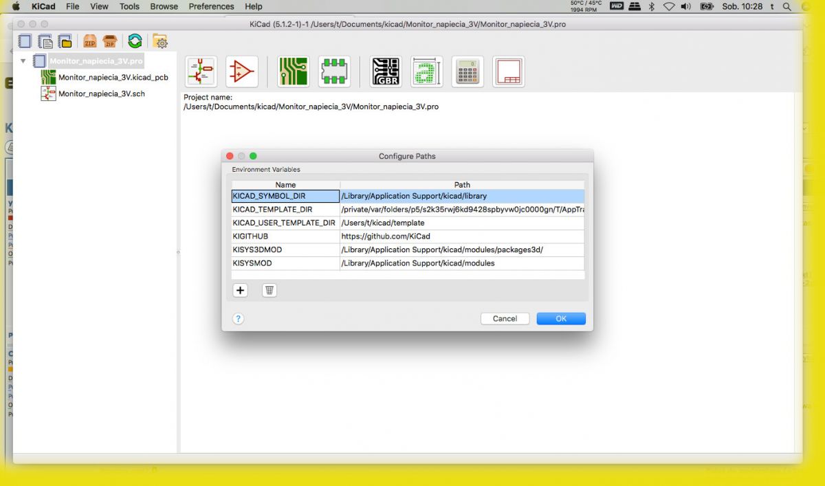Click the Path column header
This screenshot has height=486, width=825.
pyautogui.click(x=462, y=185)
